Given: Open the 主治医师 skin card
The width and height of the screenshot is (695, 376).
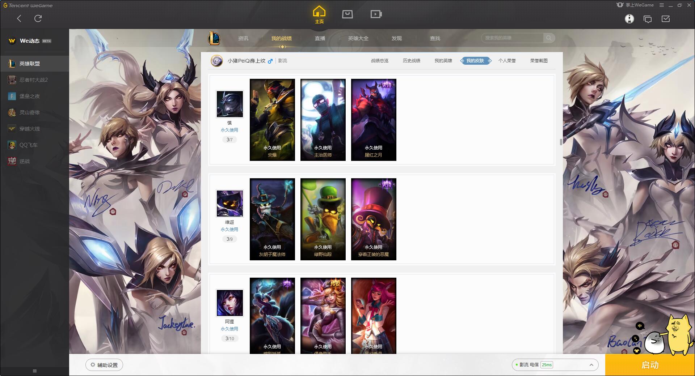Looking at the screenshot, I should [x=323, y=120].
